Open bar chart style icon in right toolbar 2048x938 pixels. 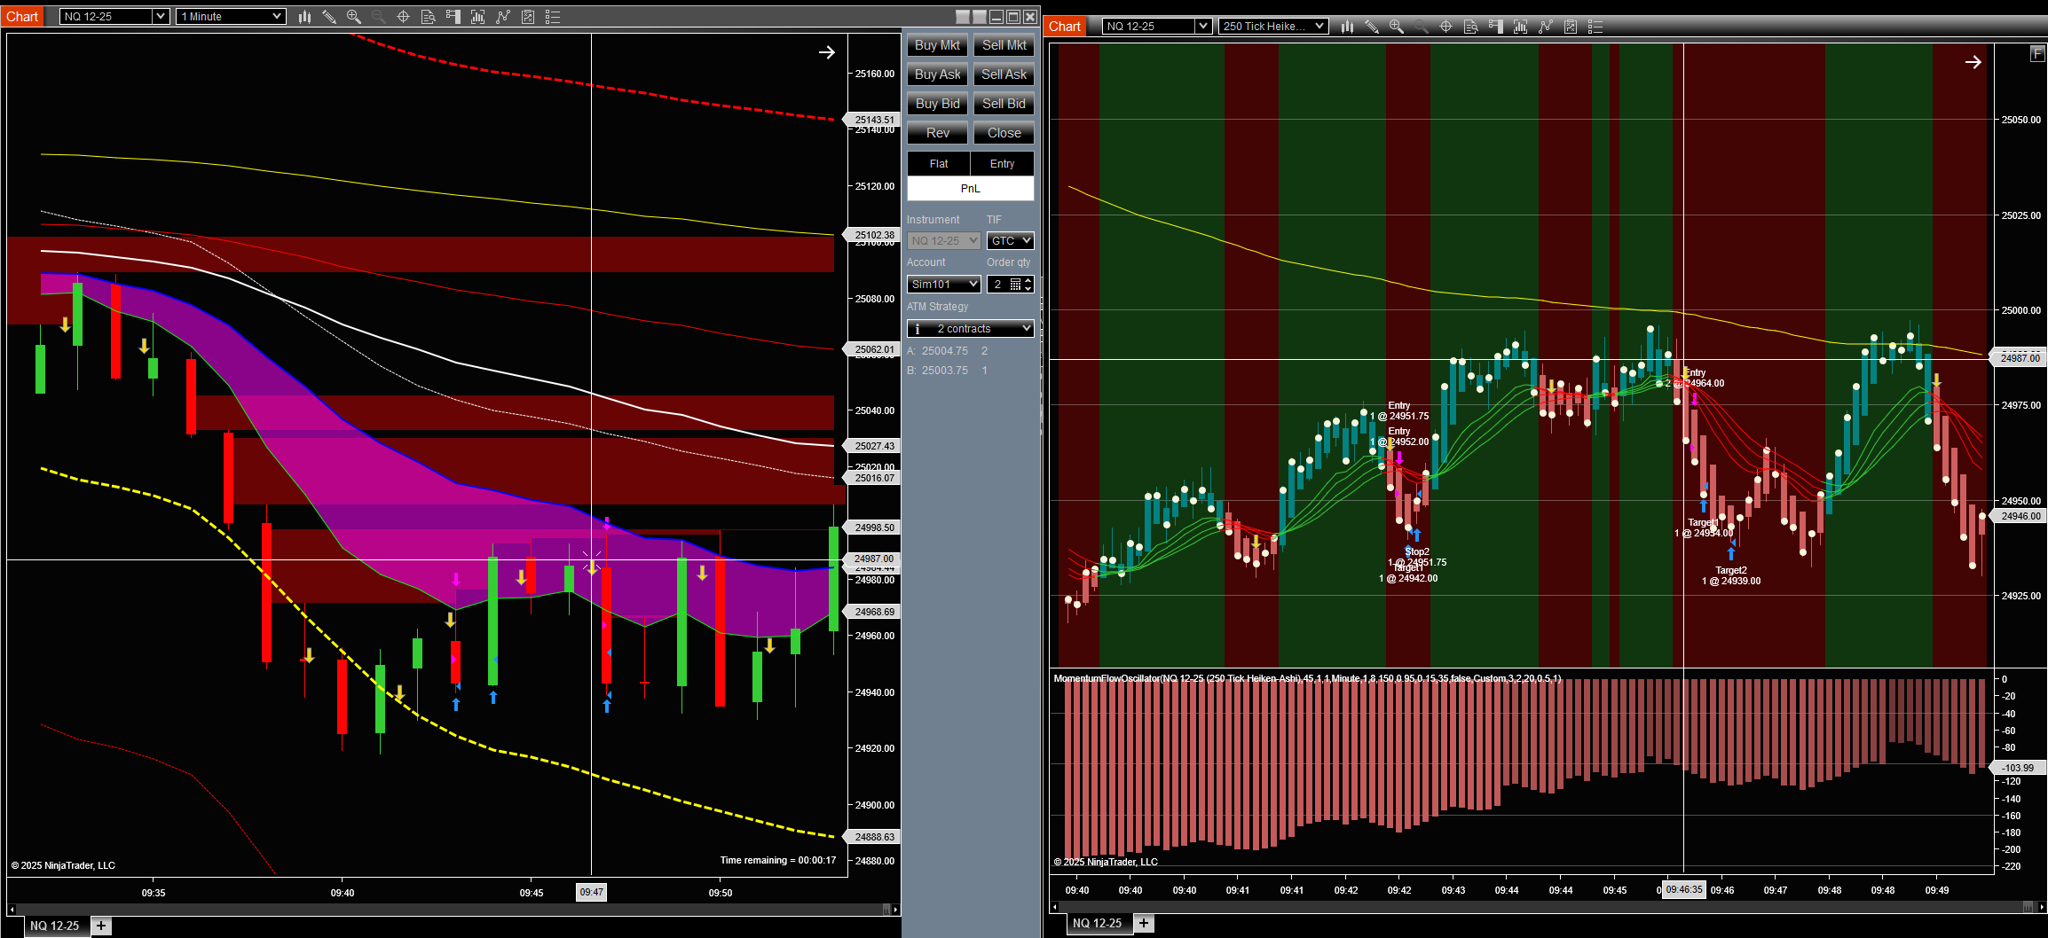coord(1347,27)
